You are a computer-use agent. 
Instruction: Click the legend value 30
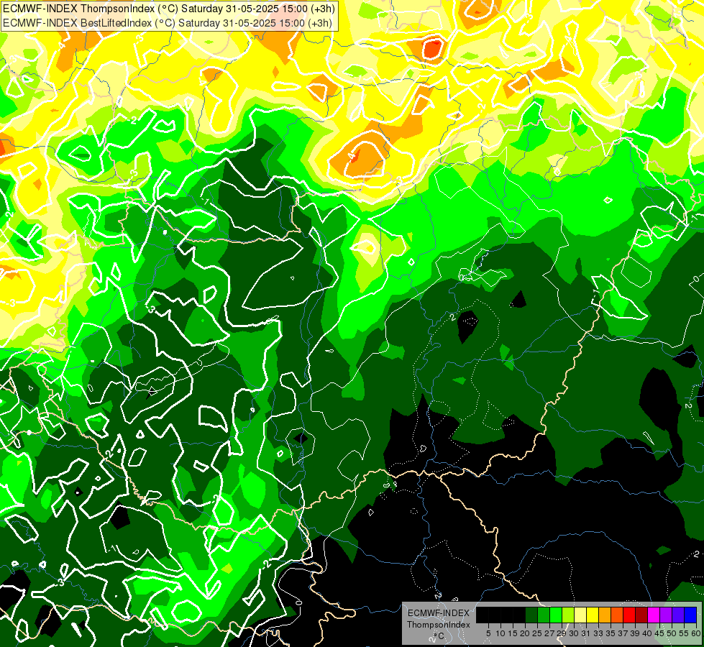[x=574, y=633]
